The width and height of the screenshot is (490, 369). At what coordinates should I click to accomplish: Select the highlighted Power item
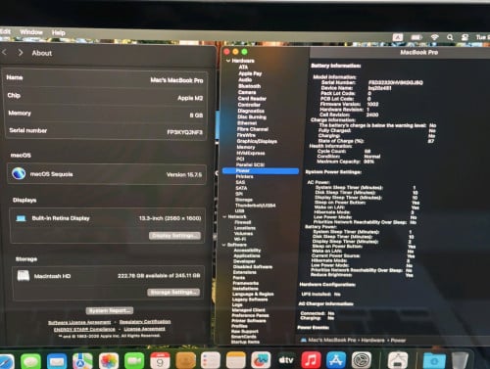click(x=261, y=170)
